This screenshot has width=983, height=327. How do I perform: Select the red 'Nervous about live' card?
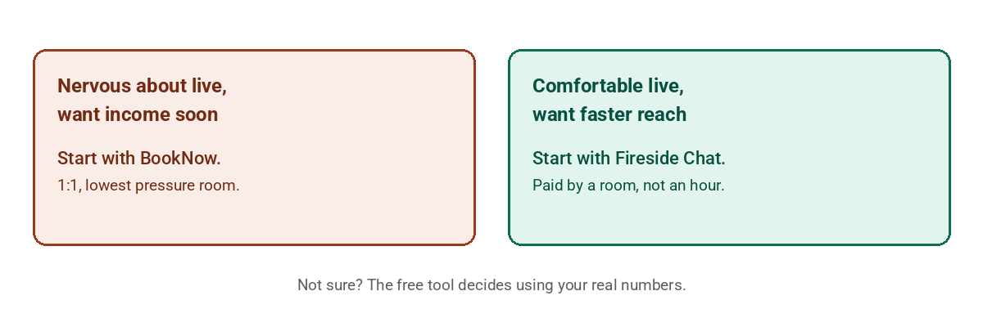254,147
